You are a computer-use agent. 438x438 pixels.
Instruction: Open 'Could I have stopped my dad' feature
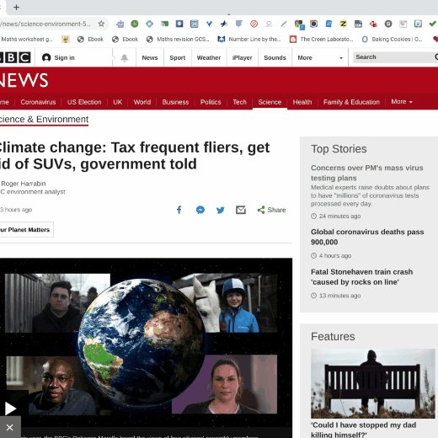363,430
